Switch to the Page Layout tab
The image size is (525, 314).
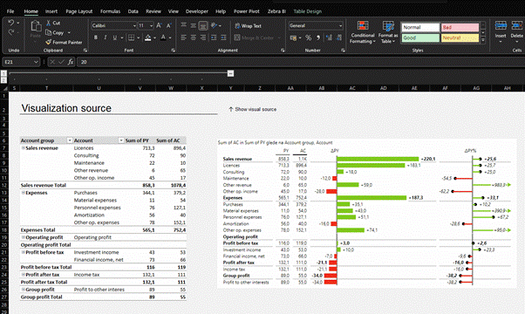(x=79, y=11)
